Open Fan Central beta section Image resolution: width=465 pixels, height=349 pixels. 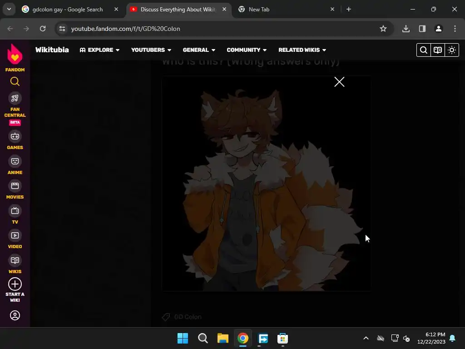tap(15, 109)
